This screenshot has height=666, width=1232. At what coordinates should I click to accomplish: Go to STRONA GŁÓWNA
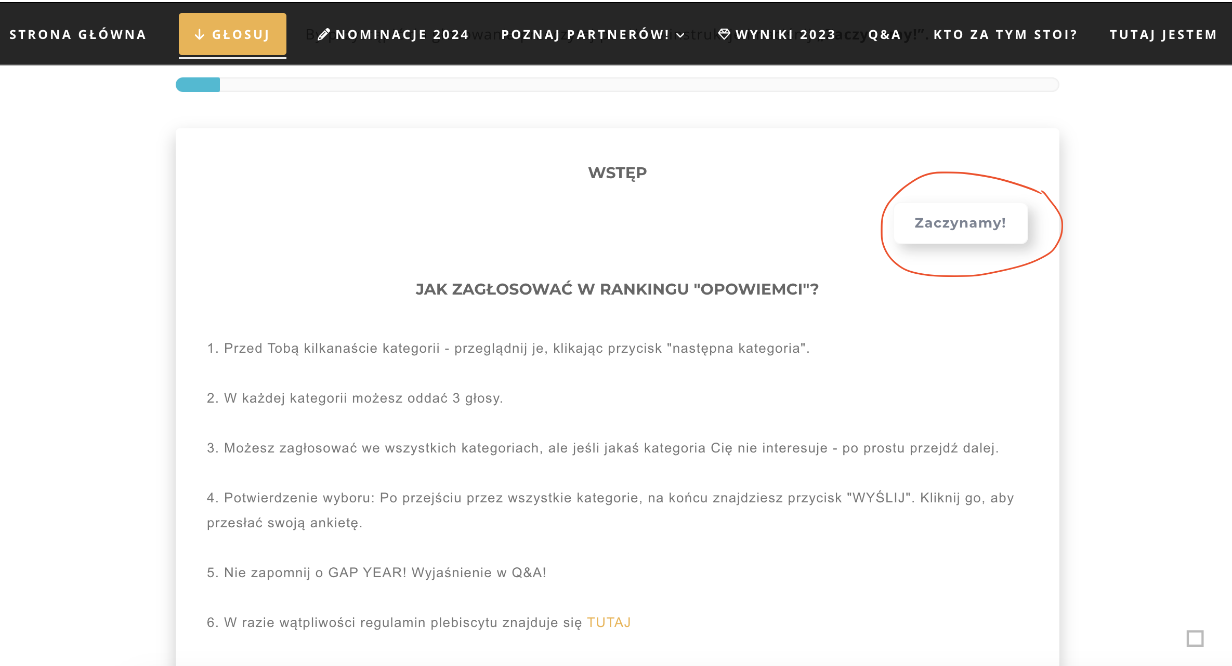click(x=77, y=34)
